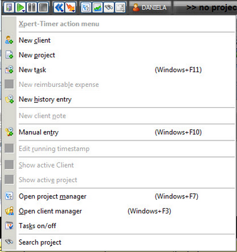Stop the timer with the stop icon

point(43,8)
